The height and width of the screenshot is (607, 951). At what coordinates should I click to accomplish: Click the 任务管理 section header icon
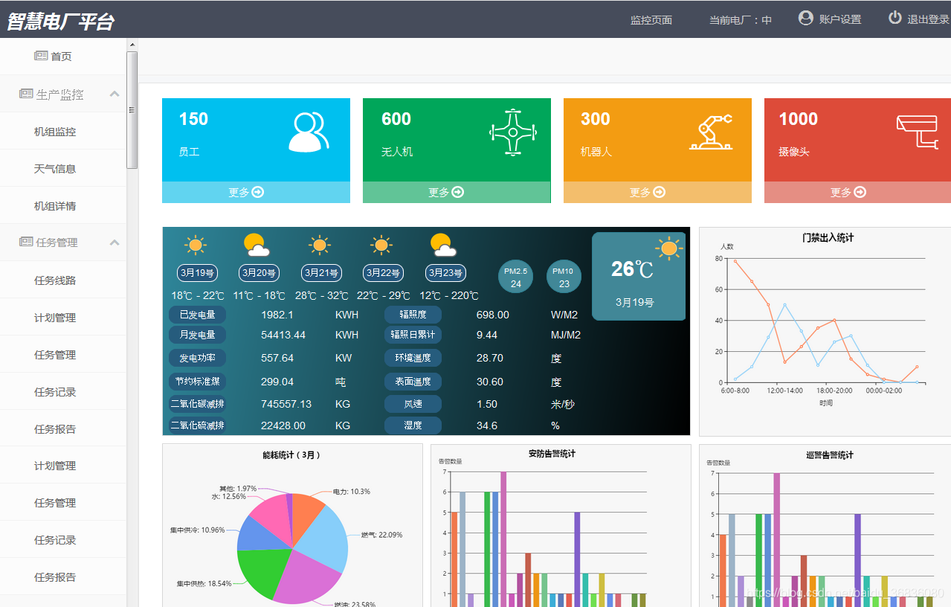point(26,242)
